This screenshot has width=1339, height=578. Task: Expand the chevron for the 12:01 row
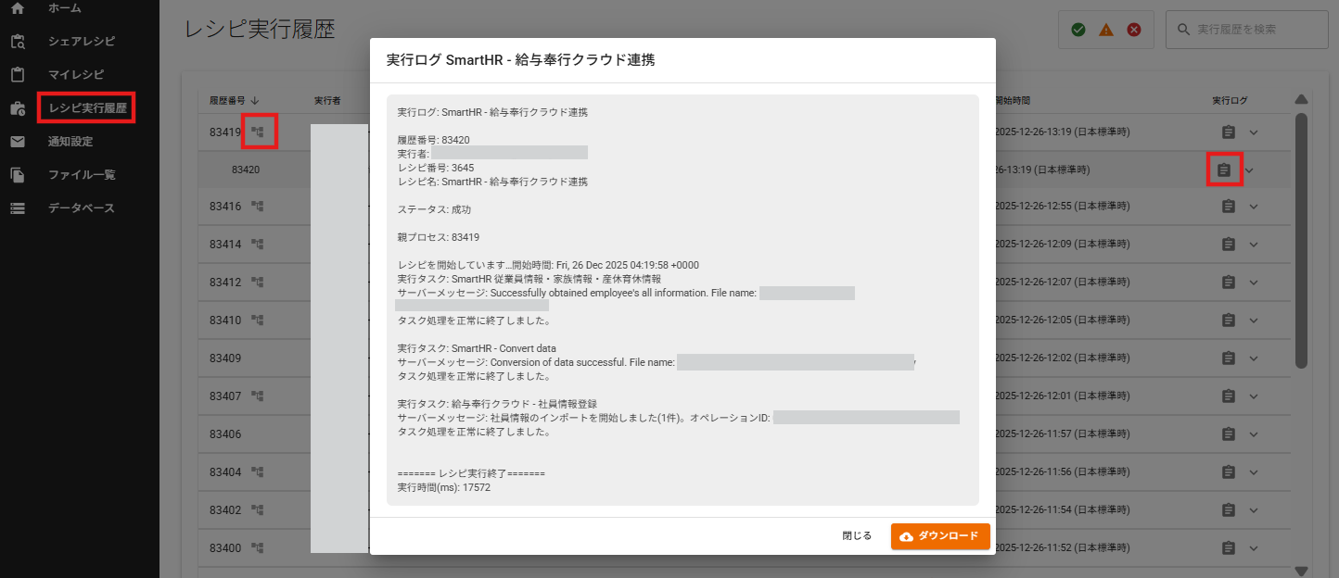point(1254,396)
